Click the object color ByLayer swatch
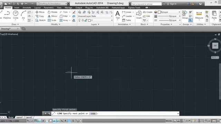Screen dimensions: 221x124 coord(159,12)
